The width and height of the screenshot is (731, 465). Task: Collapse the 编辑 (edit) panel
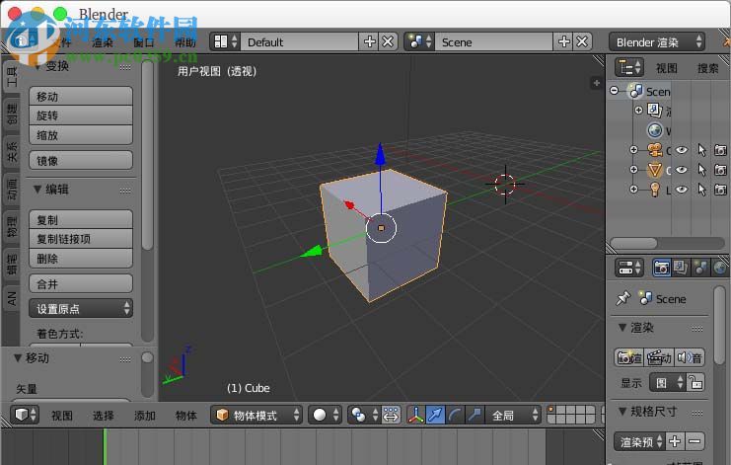pos(37,189)
